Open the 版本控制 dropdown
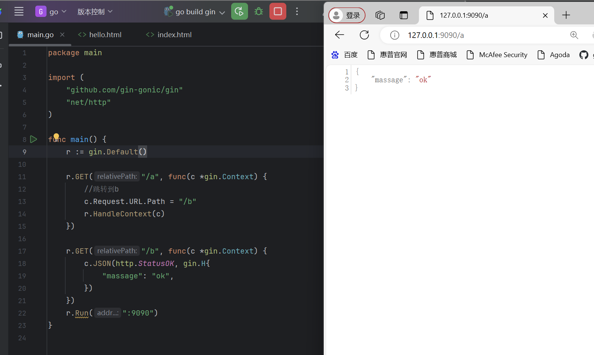Screen dimensions: 594x355 pos(95,12)
